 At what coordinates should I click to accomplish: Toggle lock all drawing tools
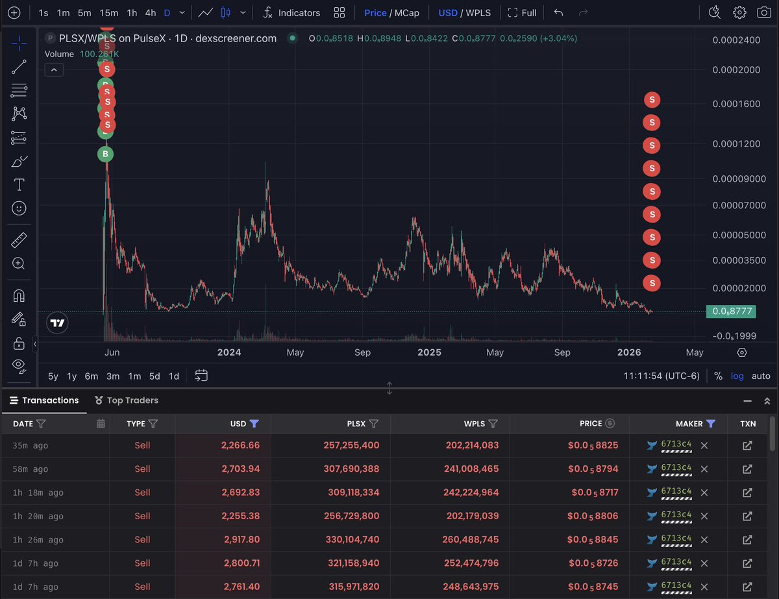click(x=19, y=343)
